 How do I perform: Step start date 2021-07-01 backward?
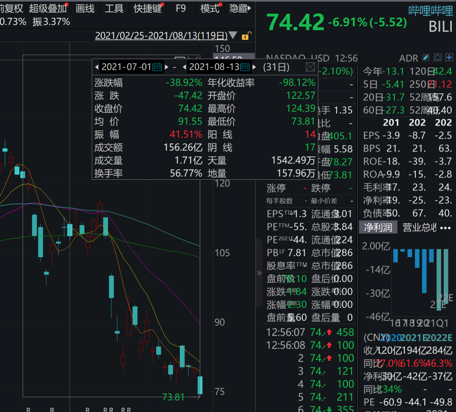pos(97,67)
